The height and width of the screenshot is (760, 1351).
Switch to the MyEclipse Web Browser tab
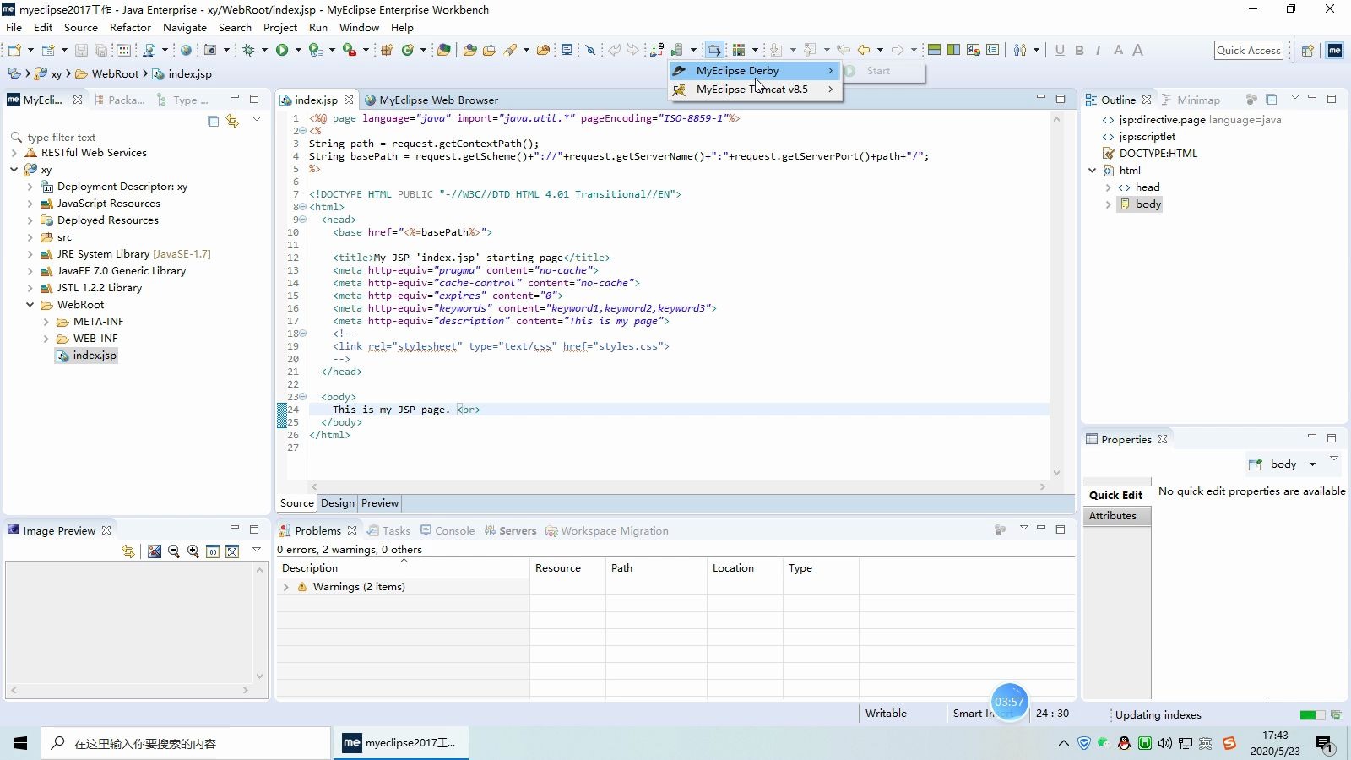point(431,100)
